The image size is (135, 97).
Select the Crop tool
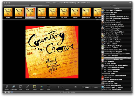[x=21, y=87]
